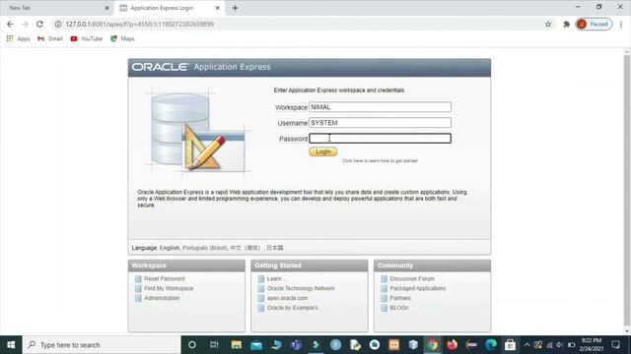Click the volume icon in system tray
The image size is (631, 354).
[560, 345]
